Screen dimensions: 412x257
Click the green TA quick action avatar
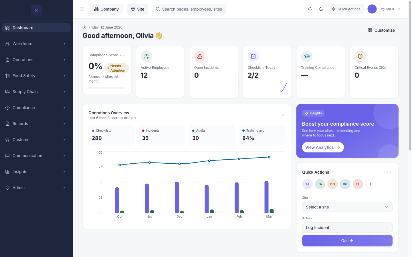point(320,184)
